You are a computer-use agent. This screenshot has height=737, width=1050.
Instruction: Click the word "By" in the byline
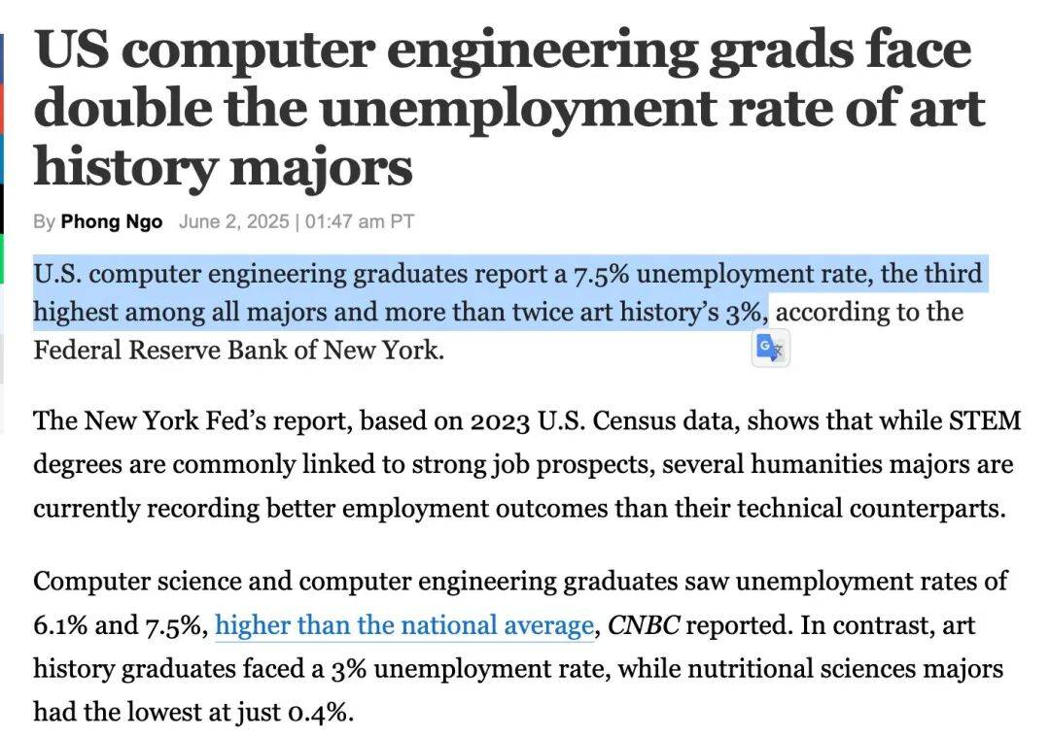point(44,221)
